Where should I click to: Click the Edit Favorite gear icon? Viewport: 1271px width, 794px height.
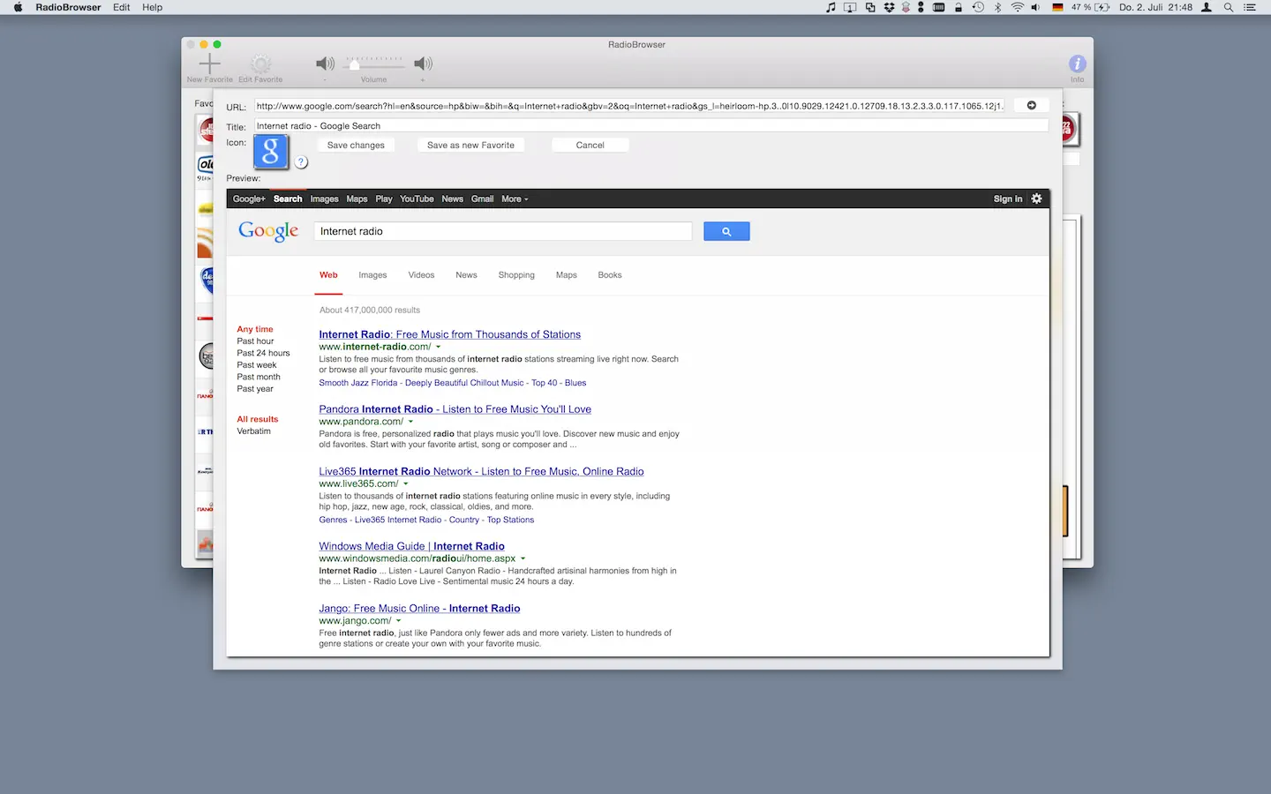click(x=260, y=64)
